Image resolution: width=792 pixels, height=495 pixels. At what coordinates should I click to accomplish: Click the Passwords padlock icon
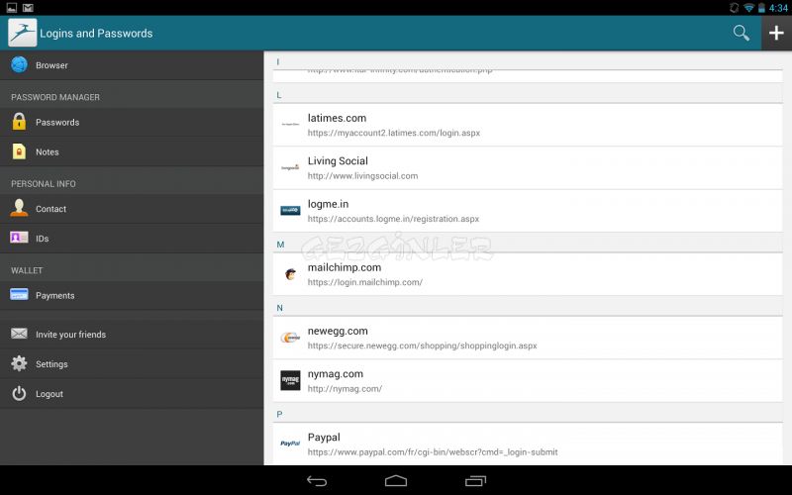coord(19,122)
